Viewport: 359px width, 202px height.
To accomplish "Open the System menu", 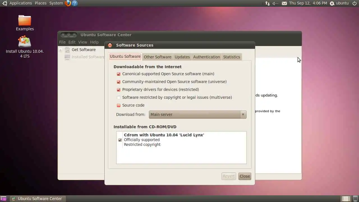I will [x=56, y=3].
